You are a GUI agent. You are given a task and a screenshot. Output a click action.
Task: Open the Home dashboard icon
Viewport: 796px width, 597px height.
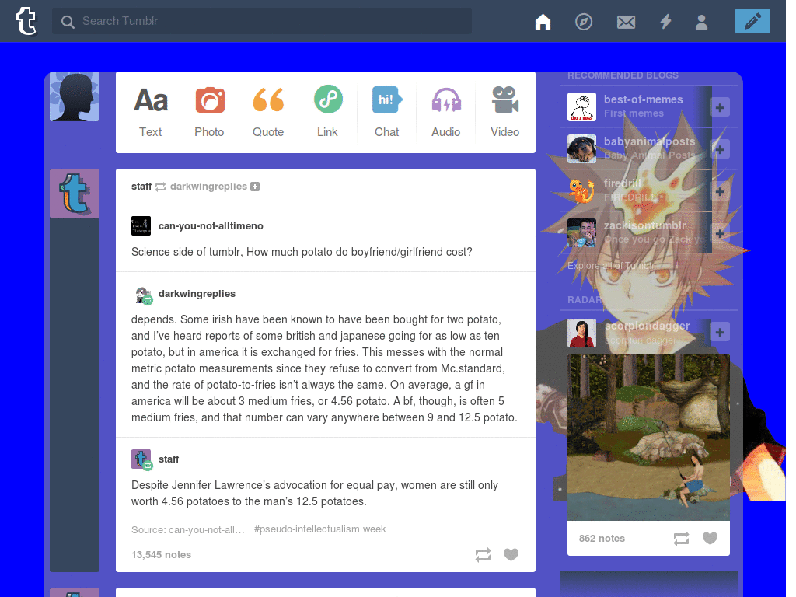click(x=543, y=21)
